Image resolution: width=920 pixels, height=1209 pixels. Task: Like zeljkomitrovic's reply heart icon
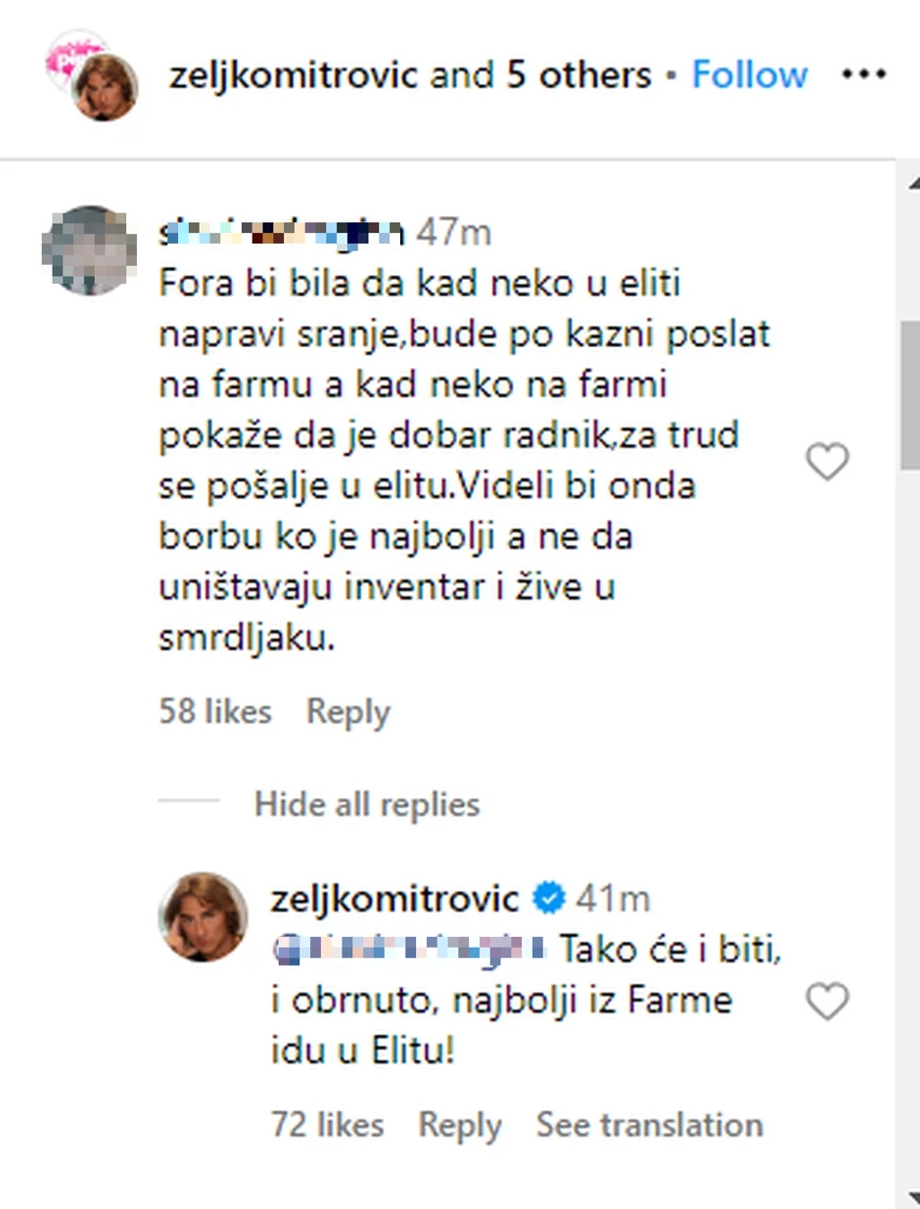pyautogui.click(x=828, y=1000)
